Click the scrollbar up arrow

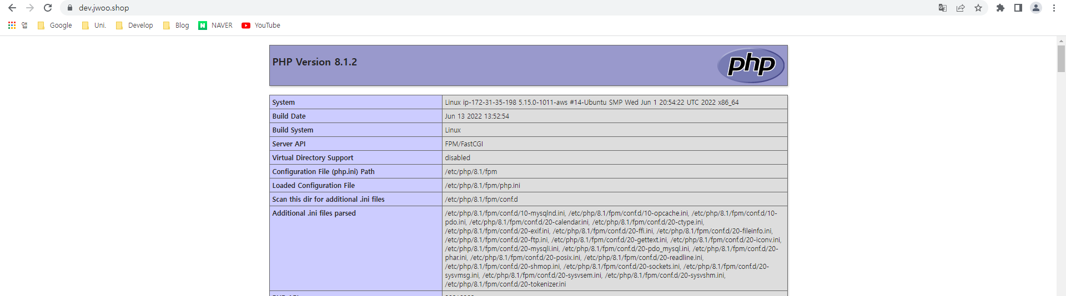click(x=1061, y=40)
